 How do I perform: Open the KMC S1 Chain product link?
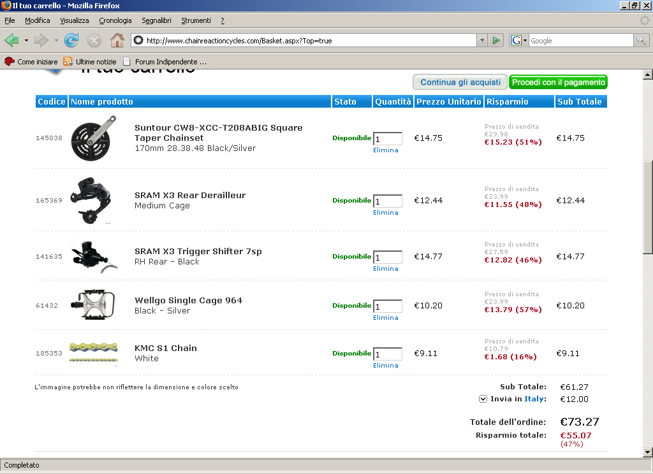[166, 348]
